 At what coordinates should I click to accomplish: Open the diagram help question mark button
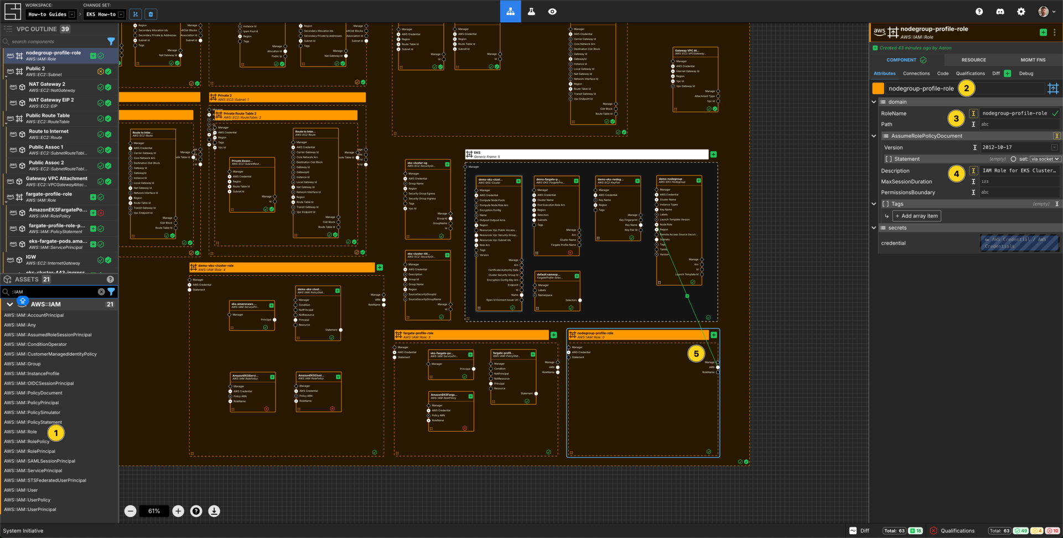[196, 511]
